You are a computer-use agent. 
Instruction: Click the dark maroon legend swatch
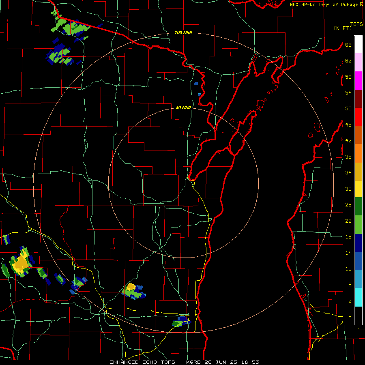point(358,99)
